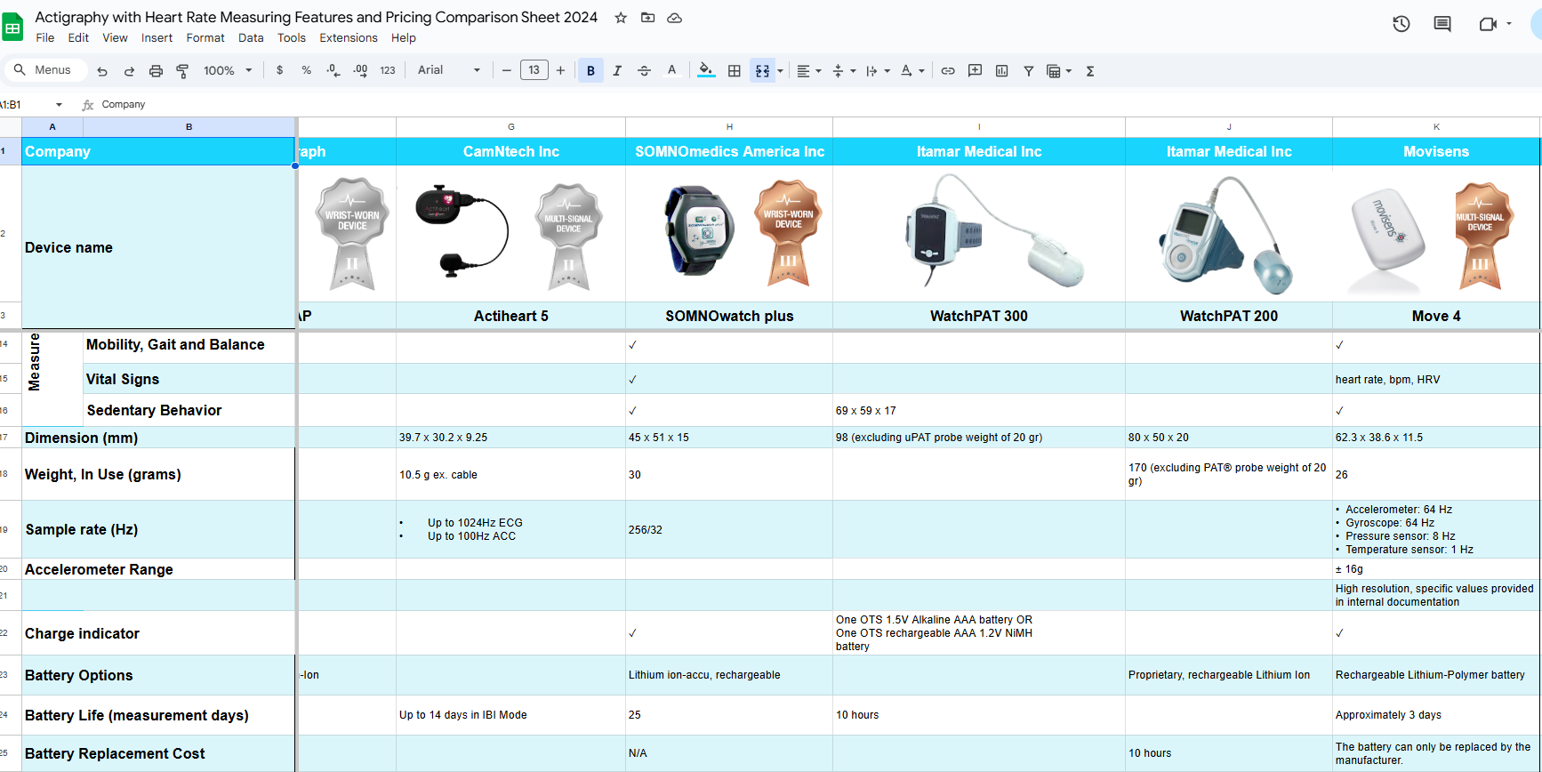Select cell '62.3 x 38.6 x 11.5'

1436,438
